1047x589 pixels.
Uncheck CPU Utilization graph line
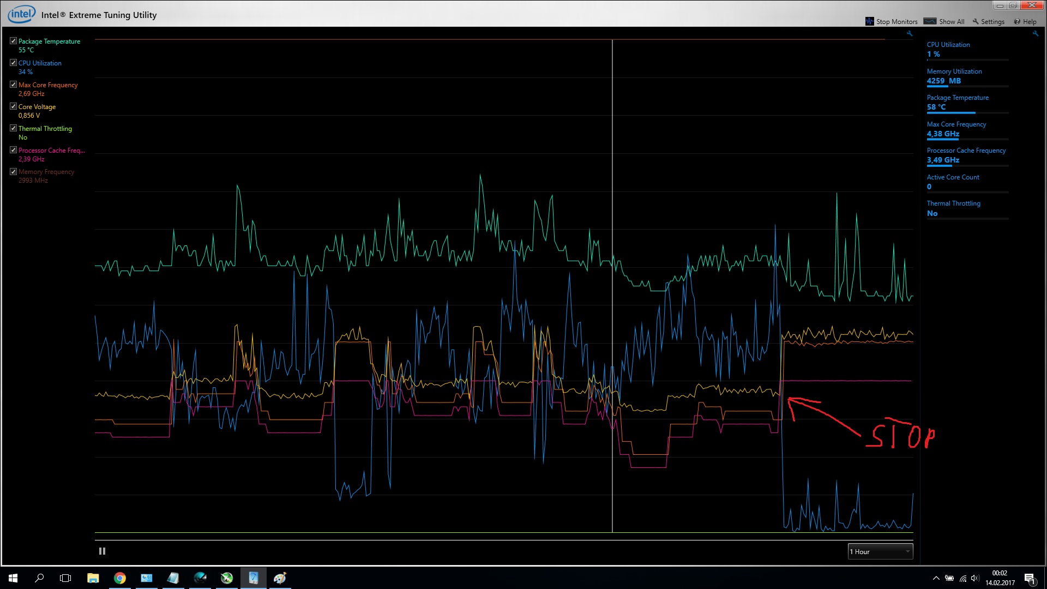pyautogui.click(x=13, y=63)
